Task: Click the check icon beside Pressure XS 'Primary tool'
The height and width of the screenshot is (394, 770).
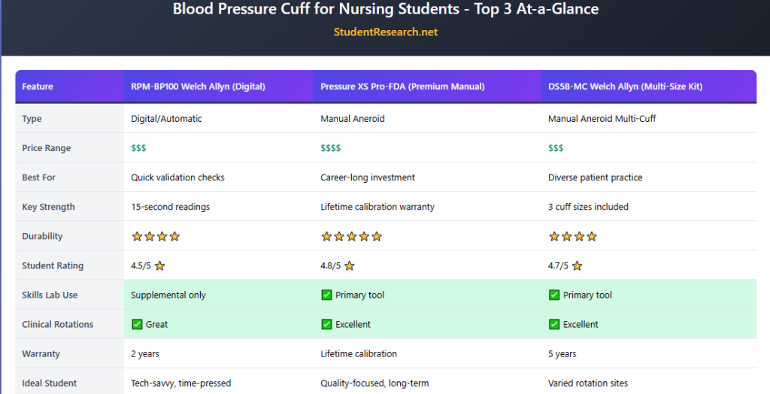Action: [326, 295]
